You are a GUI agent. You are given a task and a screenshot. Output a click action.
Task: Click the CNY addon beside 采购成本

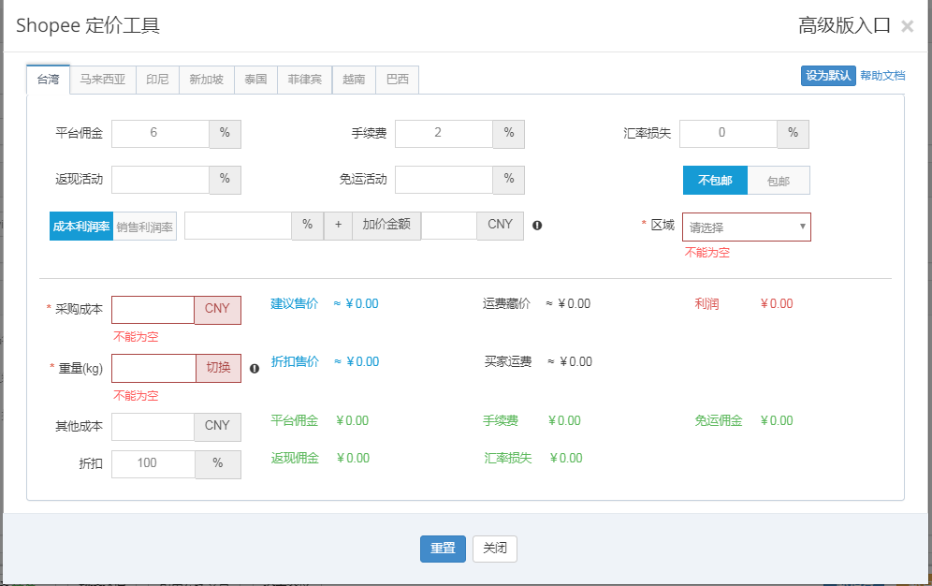pyautogui.click(x=217, y=310)
